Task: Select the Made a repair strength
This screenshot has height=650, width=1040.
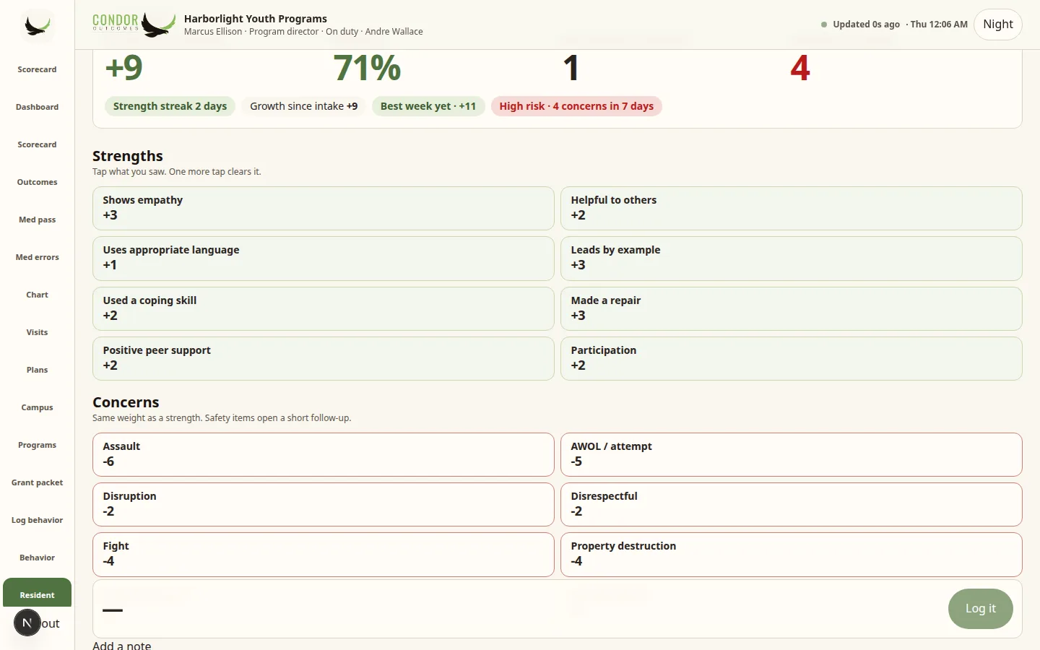Action: click(x=791, y=308)
